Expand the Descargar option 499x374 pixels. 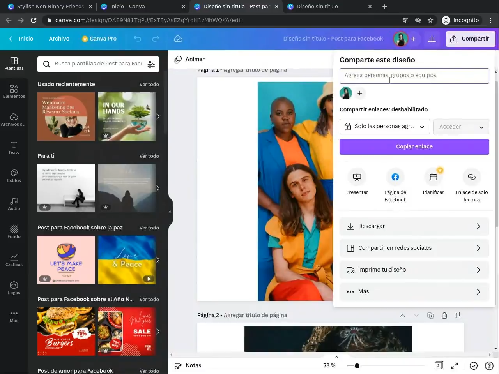(414, 226)
